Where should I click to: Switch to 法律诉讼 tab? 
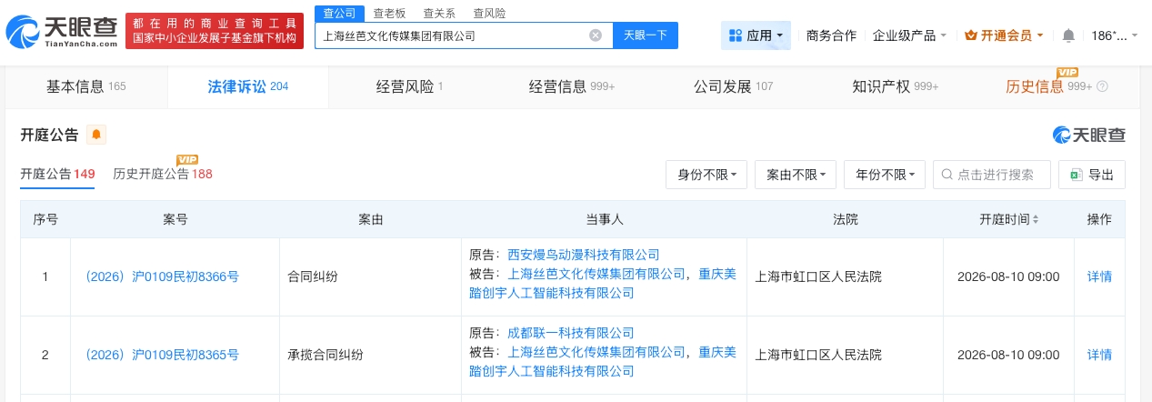coord(248,87)
